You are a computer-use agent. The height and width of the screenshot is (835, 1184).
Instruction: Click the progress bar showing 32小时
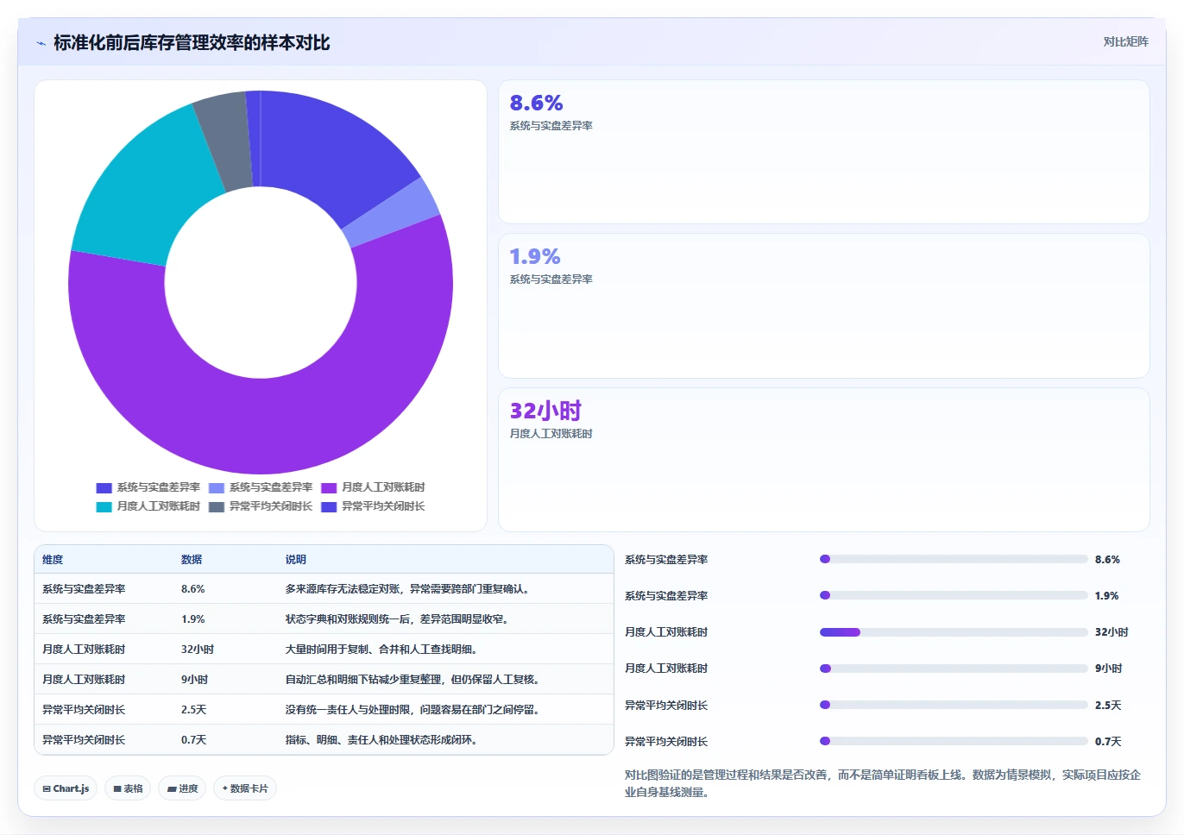point(954,632)
